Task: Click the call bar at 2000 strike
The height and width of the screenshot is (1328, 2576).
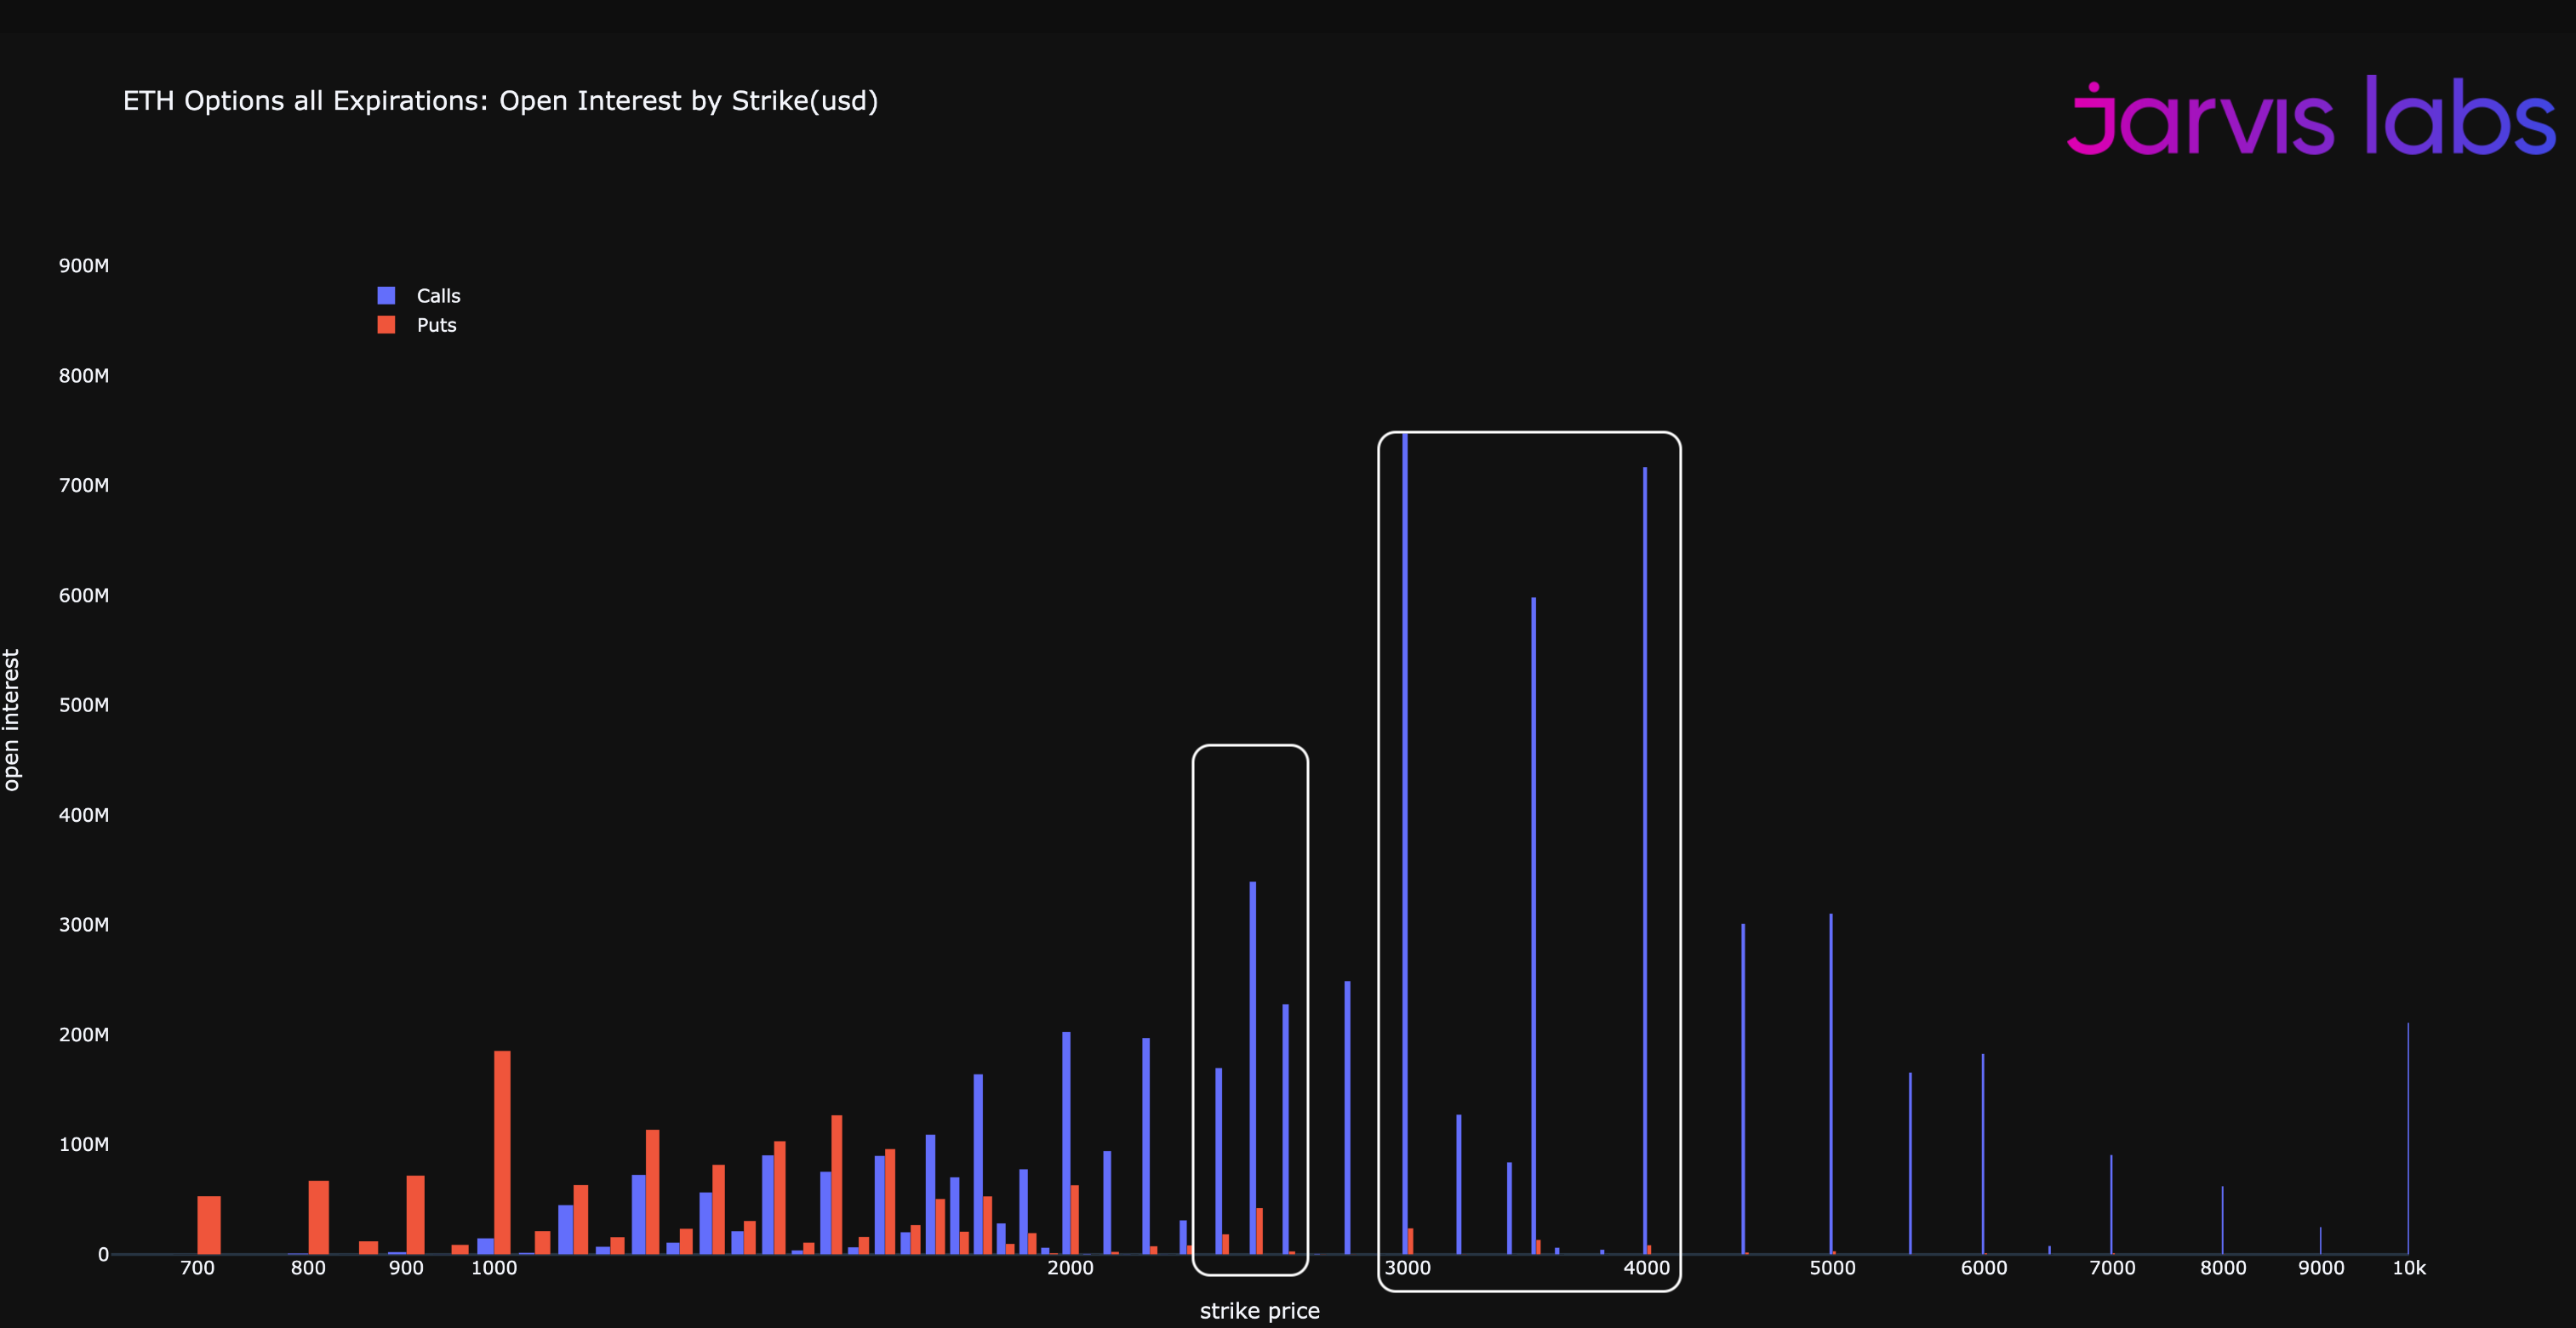Action: (1066, 1140)
